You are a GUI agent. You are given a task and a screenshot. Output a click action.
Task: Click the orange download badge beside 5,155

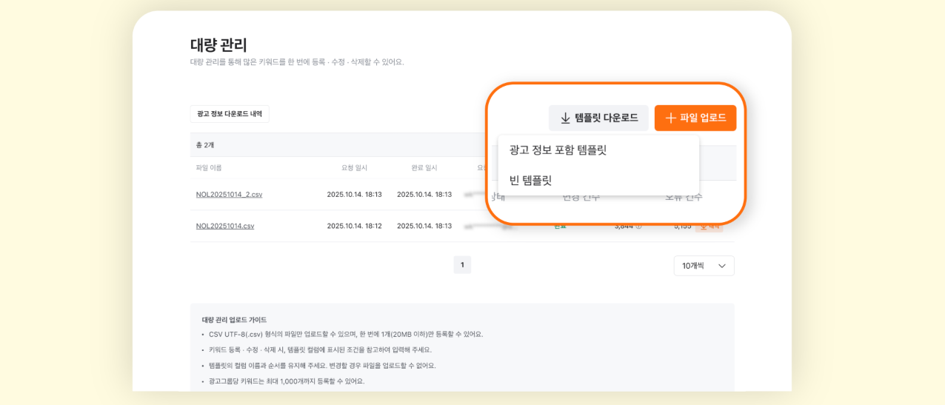click(709, 227)
